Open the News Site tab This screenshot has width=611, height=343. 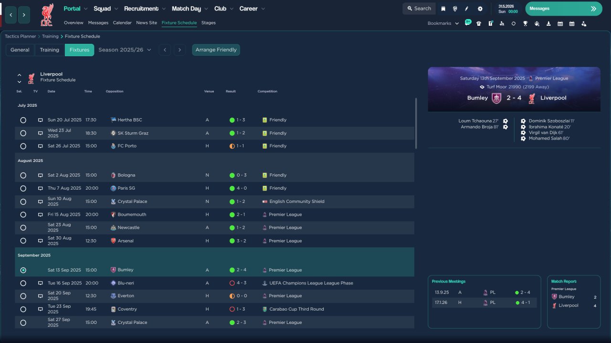click(x=147, y=23)
